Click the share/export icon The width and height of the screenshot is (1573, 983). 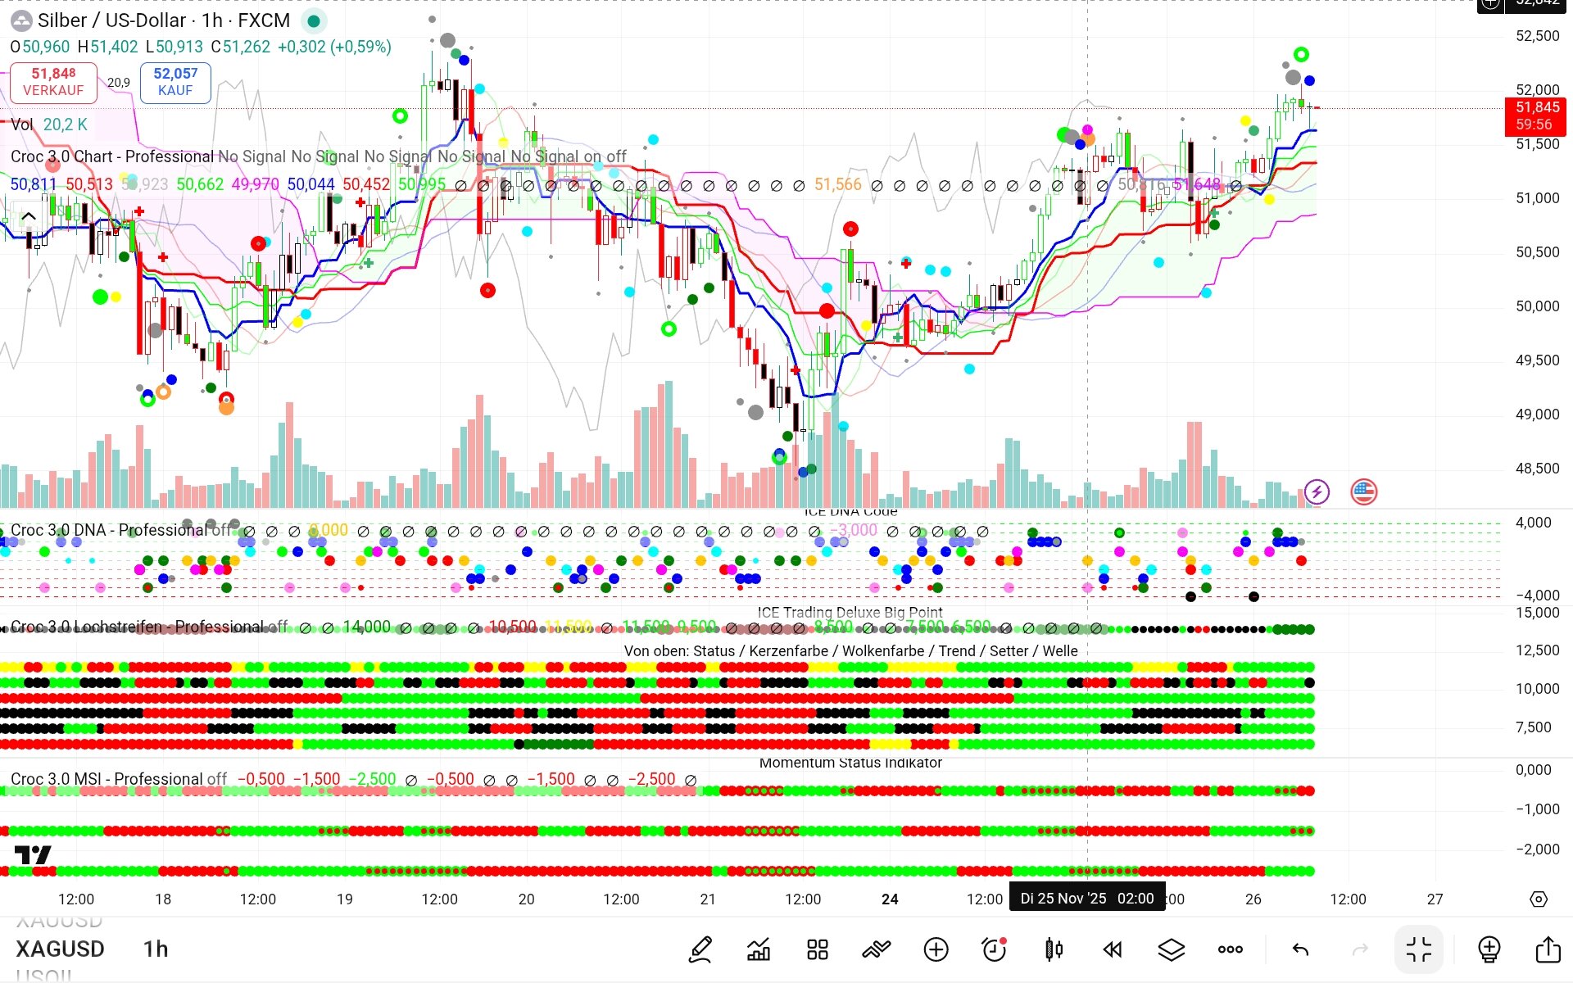[1548, 949]
